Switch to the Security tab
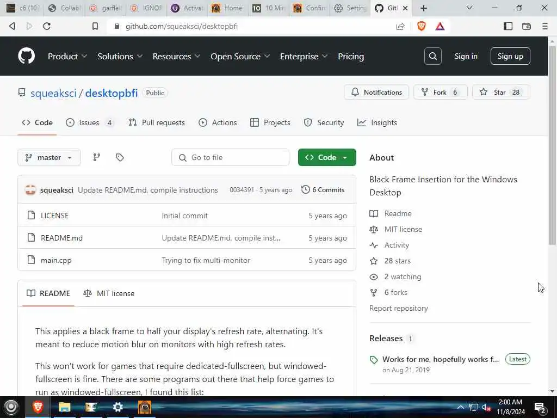Screen dimensions: 557x418 (x=324, y=122)
